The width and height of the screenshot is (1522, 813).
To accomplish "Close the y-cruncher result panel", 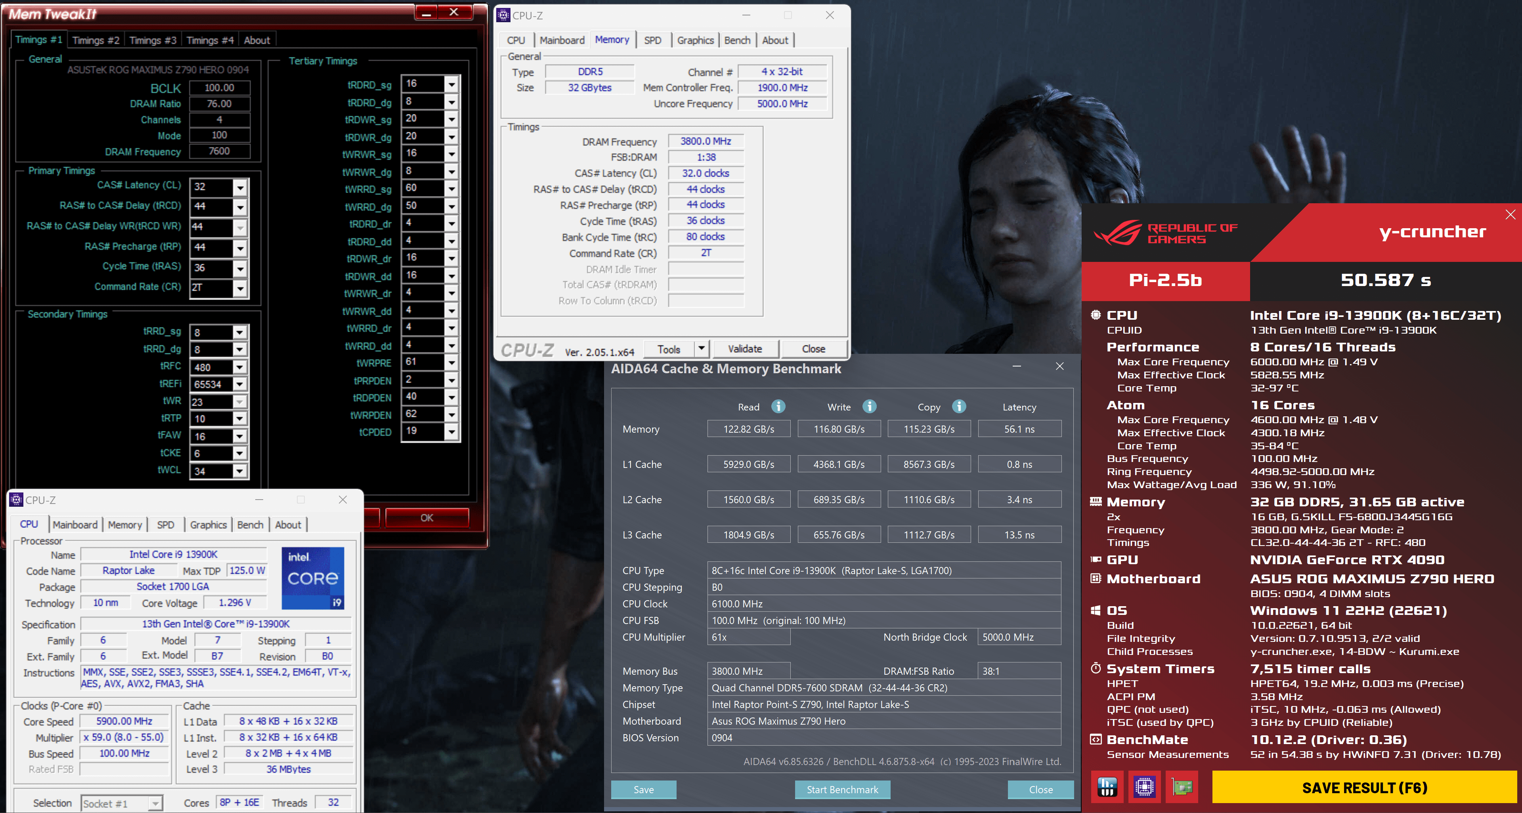I will [x=1510, y=214].
